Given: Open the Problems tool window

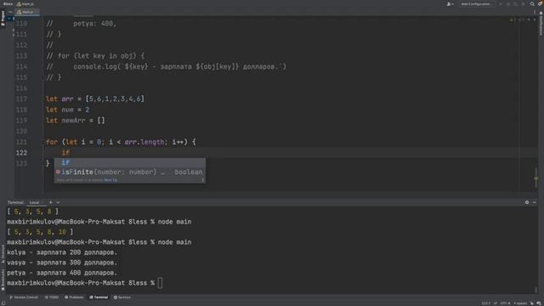Looking at the screenshot, I should 74,297.
